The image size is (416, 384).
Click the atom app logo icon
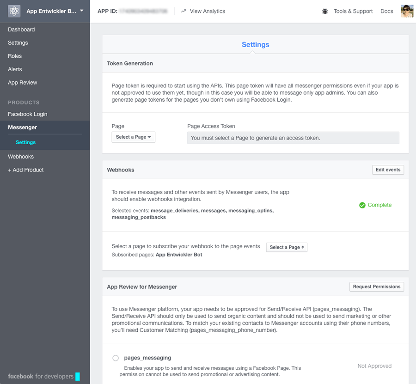[x=14, y=11]
